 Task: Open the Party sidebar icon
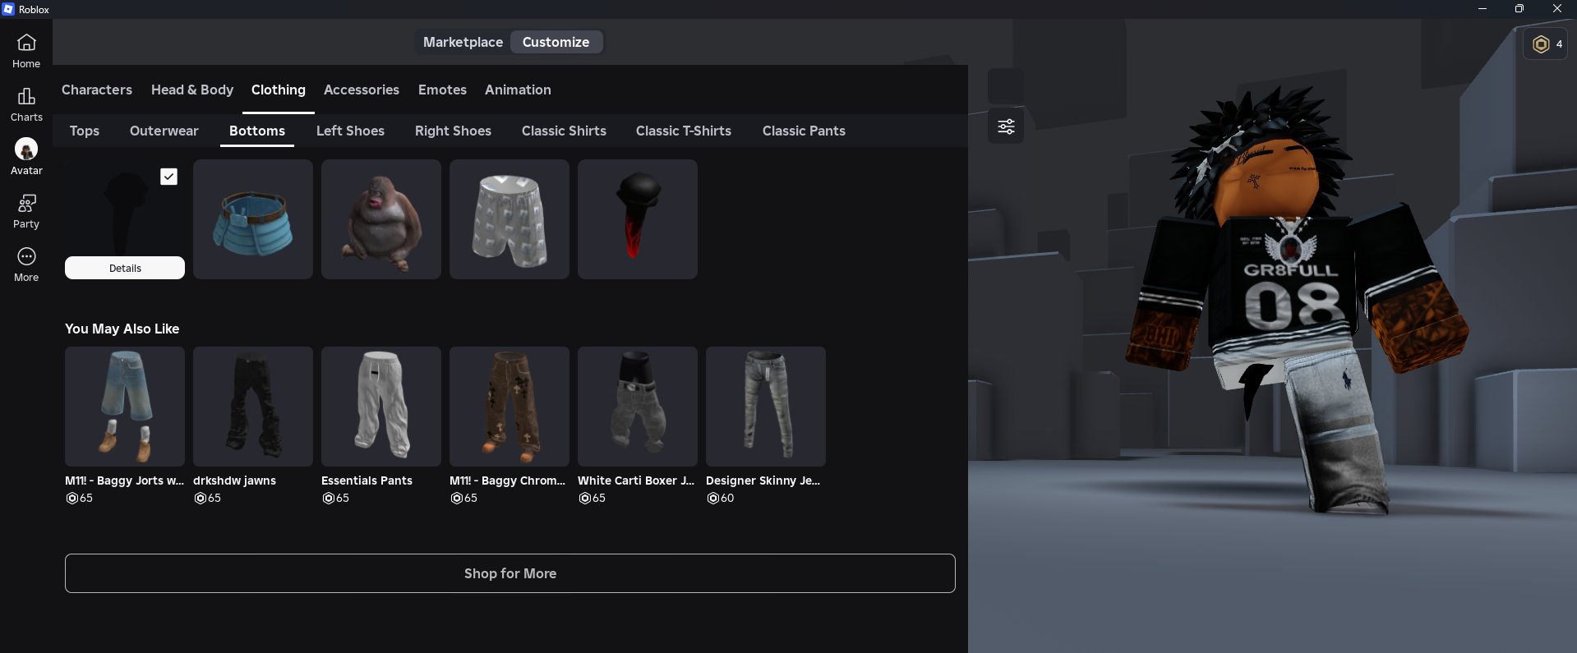pos(26,204)
